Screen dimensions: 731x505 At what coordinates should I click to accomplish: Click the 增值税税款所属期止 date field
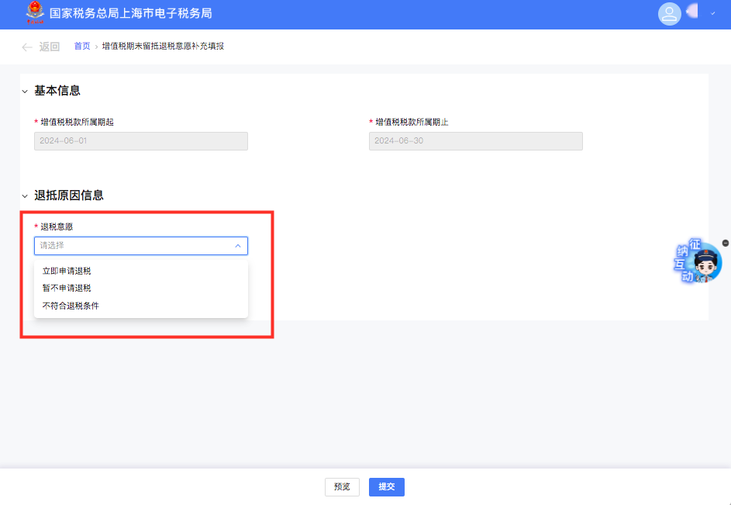(x=475, y=141)
